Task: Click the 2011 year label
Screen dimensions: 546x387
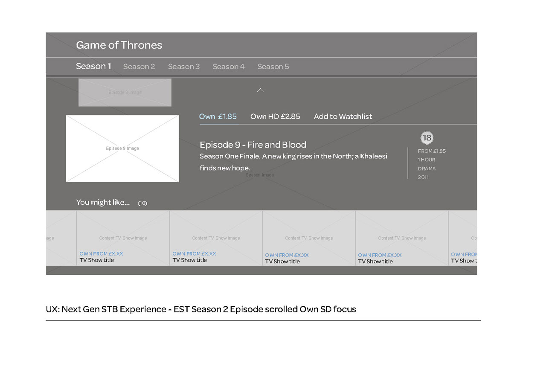Action: pos(423,177)
